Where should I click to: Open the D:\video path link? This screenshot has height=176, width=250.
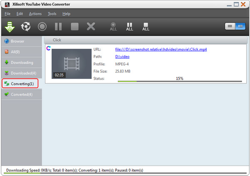tap(122, 57)
